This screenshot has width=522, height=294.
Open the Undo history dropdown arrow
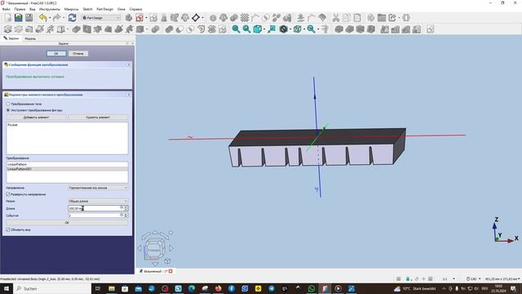click(50, 18)
